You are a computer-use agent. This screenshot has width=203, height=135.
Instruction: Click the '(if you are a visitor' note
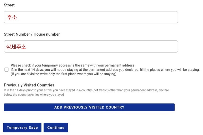pyautogui.click(x=63, y=74)
